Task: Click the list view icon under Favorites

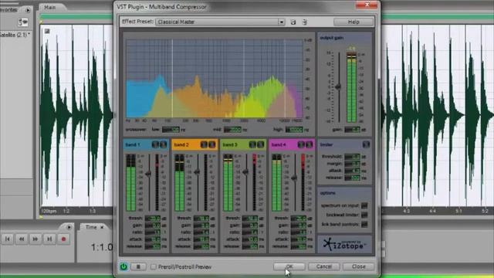Action: (x=22, y=22)
